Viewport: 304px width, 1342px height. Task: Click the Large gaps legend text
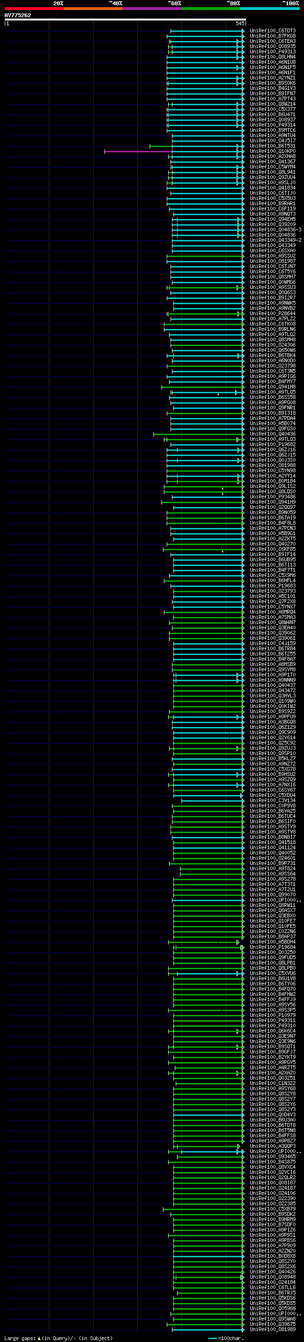click(x=20, y=1338)
